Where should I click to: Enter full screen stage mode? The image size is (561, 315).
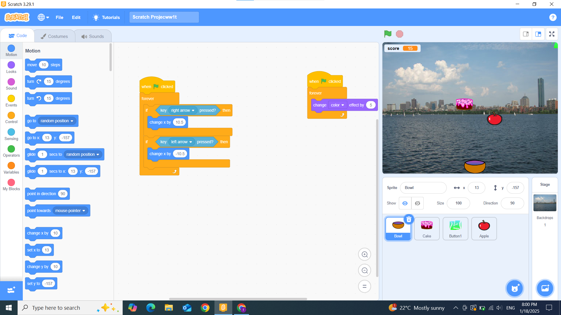coord(552,34)
